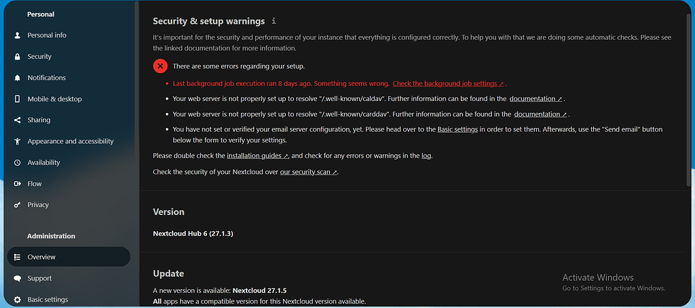Click the Overview list icon
This screenshot has width=695, height=308.
[x=17, y=257]
